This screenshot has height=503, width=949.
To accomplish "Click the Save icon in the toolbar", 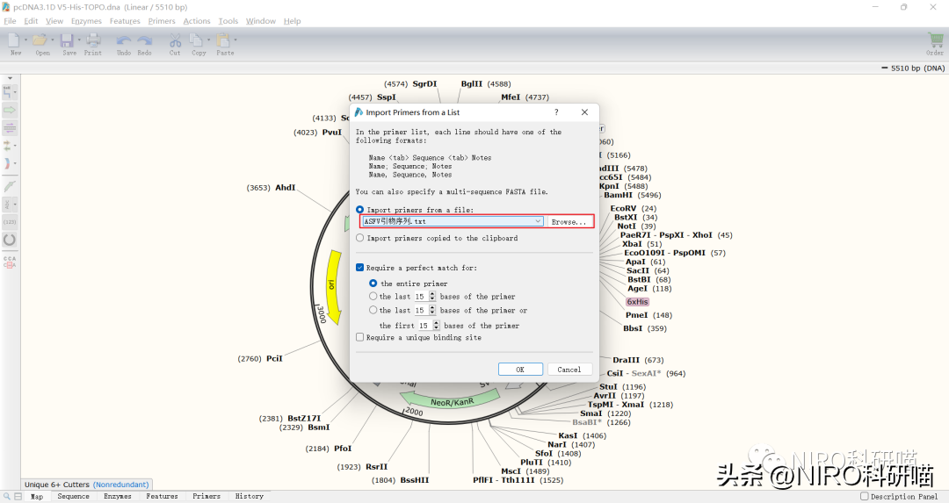I will (x=69, y=40).
